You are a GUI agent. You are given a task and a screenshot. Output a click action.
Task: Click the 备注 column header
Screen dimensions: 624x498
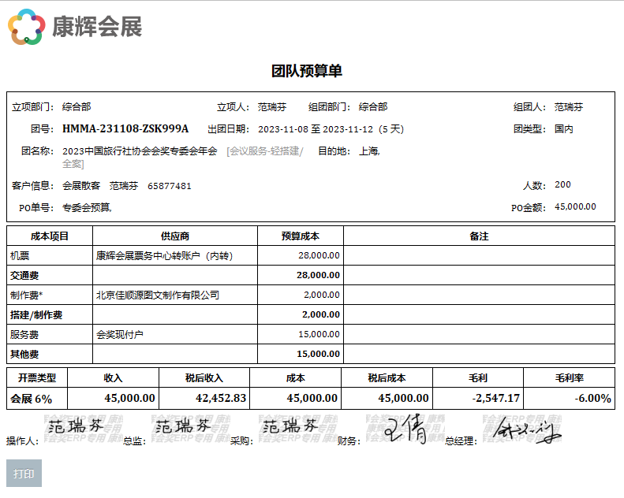point(479,236)
